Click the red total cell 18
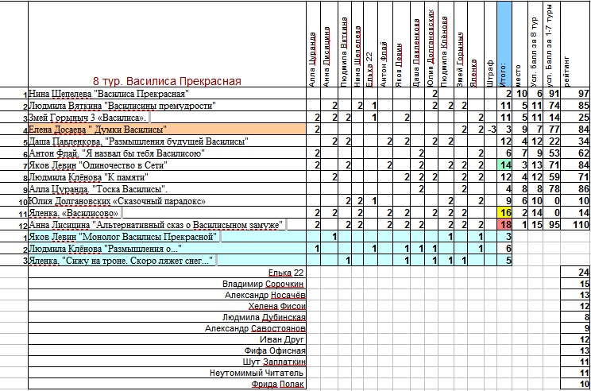This screenshot has height=391, width=591. (504, 225)
